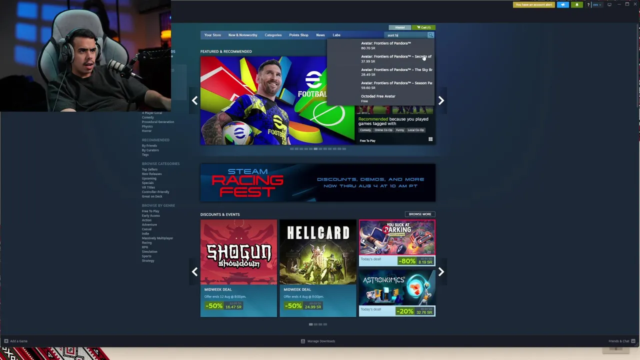Open the Cart (1) button
640x360 pixels.
(x=424, y=27)
